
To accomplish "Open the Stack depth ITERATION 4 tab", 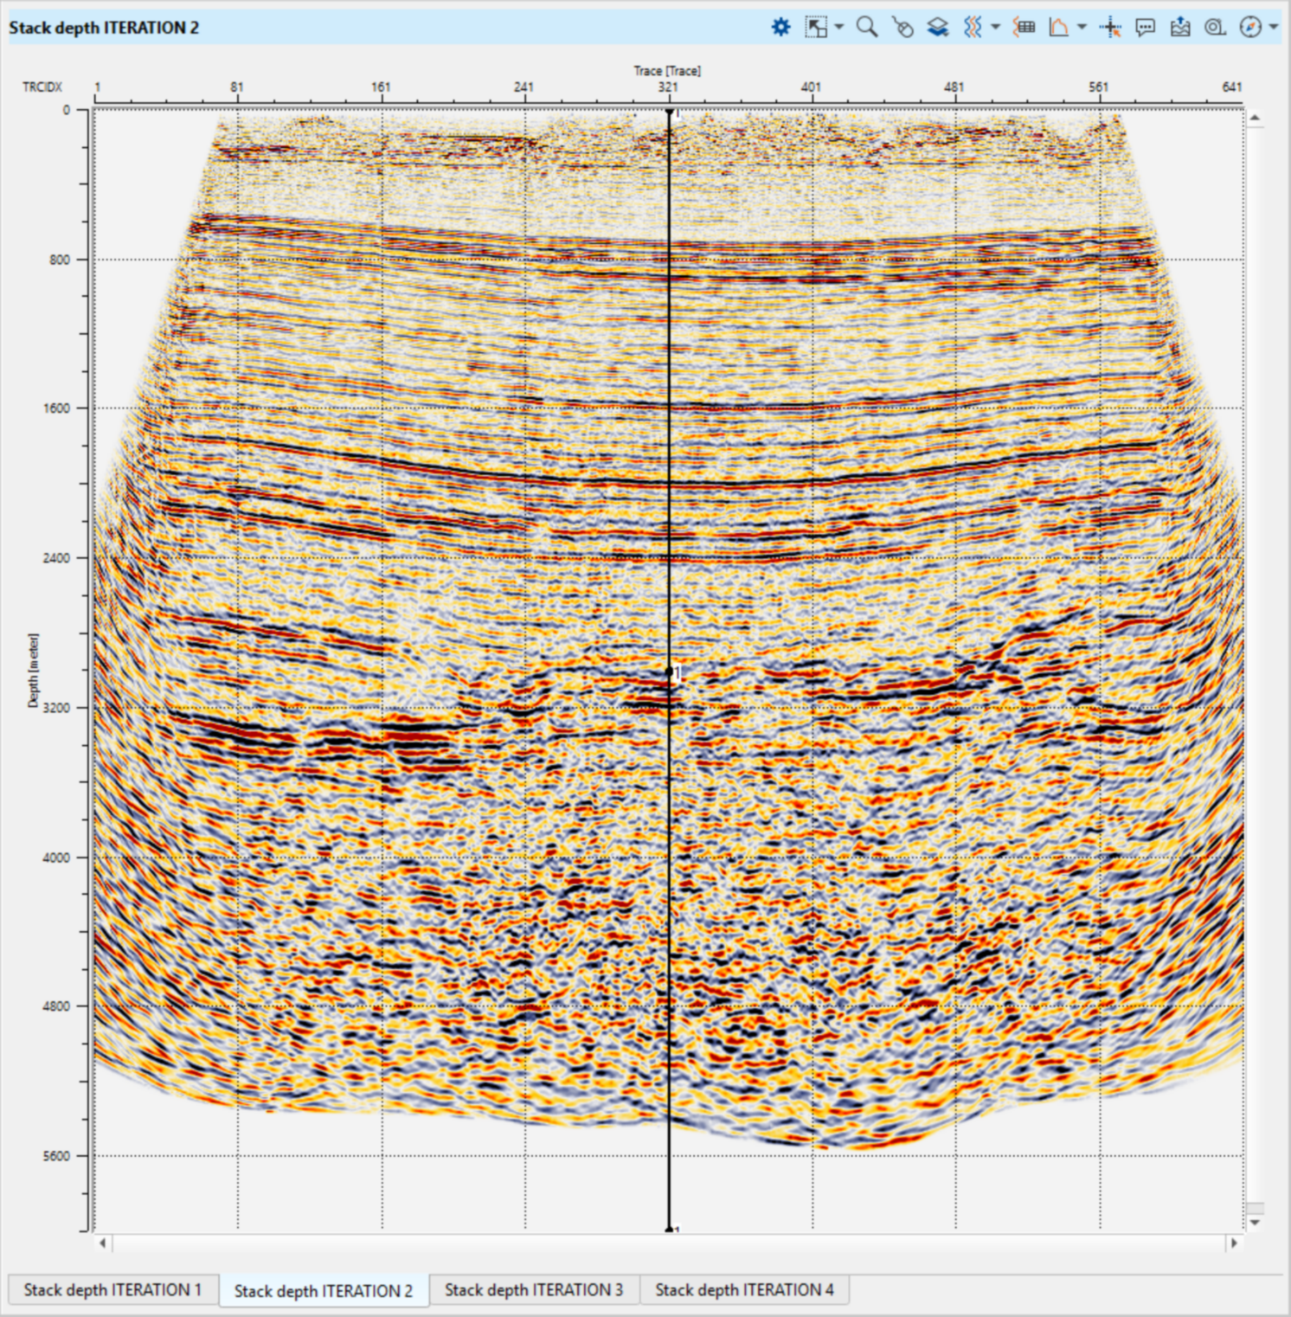I will click(744, 1290).
